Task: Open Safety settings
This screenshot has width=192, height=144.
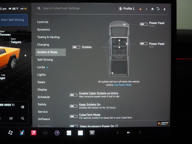Action: point(42,104)
